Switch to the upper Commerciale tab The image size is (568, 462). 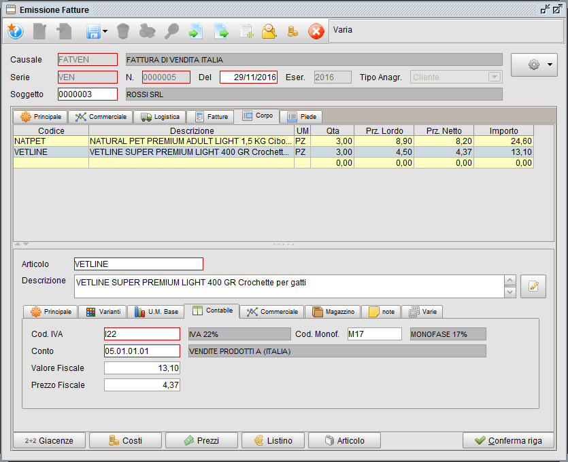click(101, 117)
